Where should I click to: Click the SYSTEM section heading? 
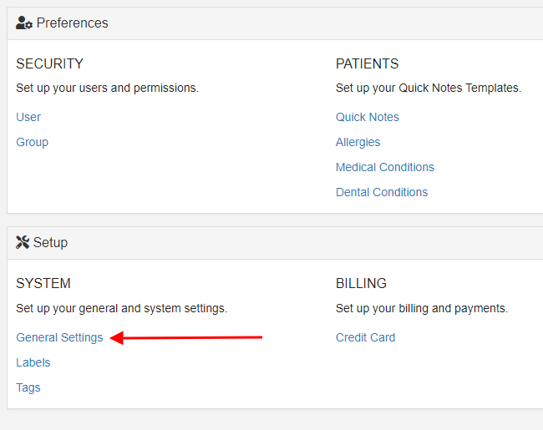click(43, 283)
